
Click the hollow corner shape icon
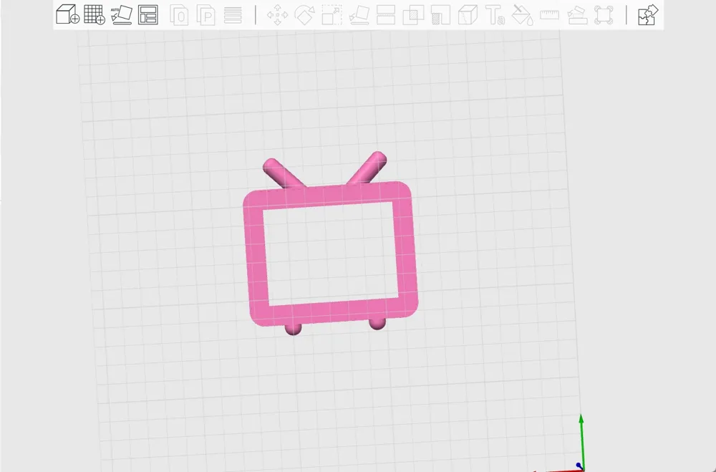(x=440, y=15)
